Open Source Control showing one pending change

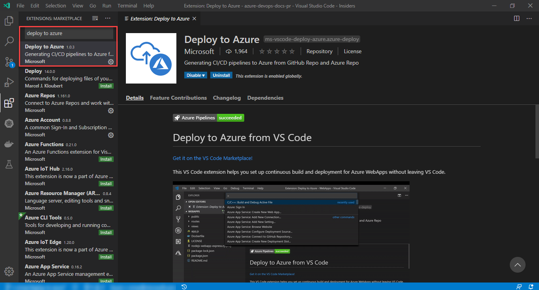coord(9,62)
